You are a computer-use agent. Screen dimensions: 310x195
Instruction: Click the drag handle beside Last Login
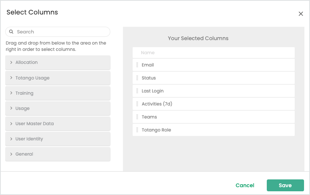pos(137,91)
